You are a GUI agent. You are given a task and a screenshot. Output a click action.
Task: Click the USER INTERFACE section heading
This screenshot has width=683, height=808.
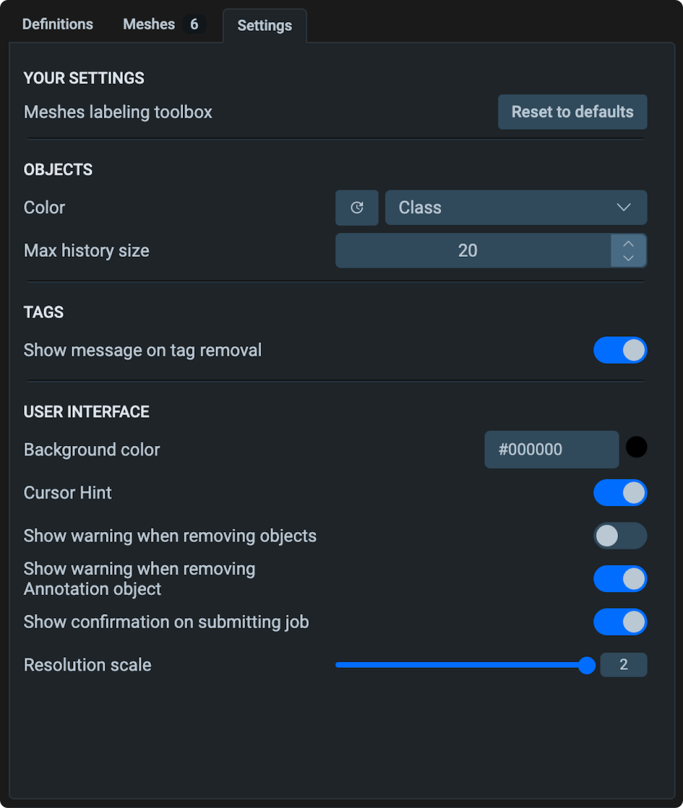pos(87,412)
